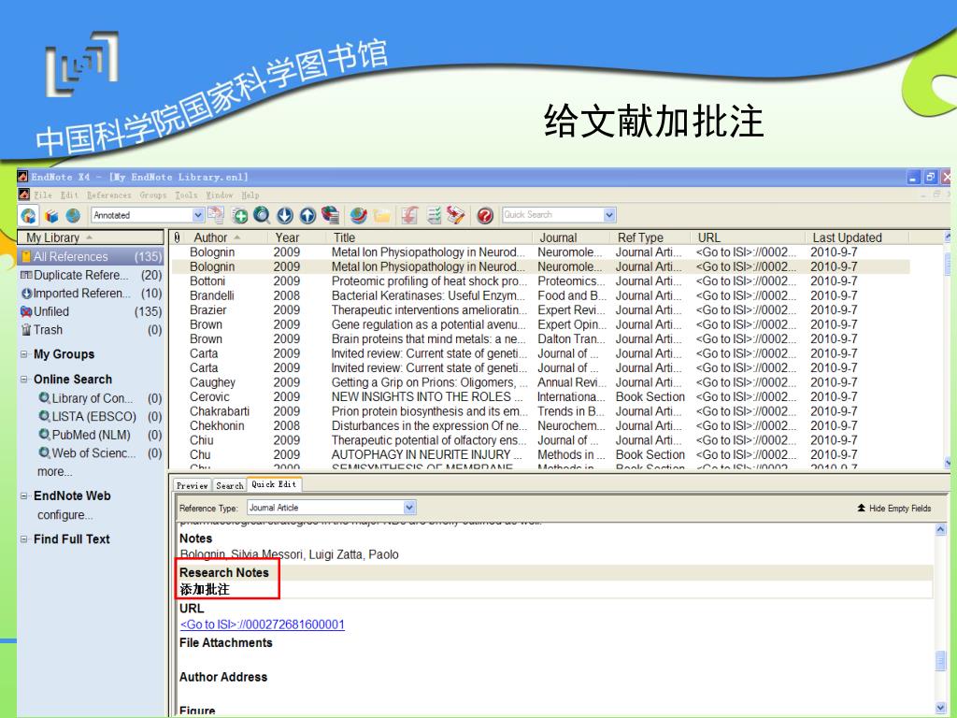The image size is (957, 718).
Task: Select the Quick Edit tab
Action: [274, 484]
